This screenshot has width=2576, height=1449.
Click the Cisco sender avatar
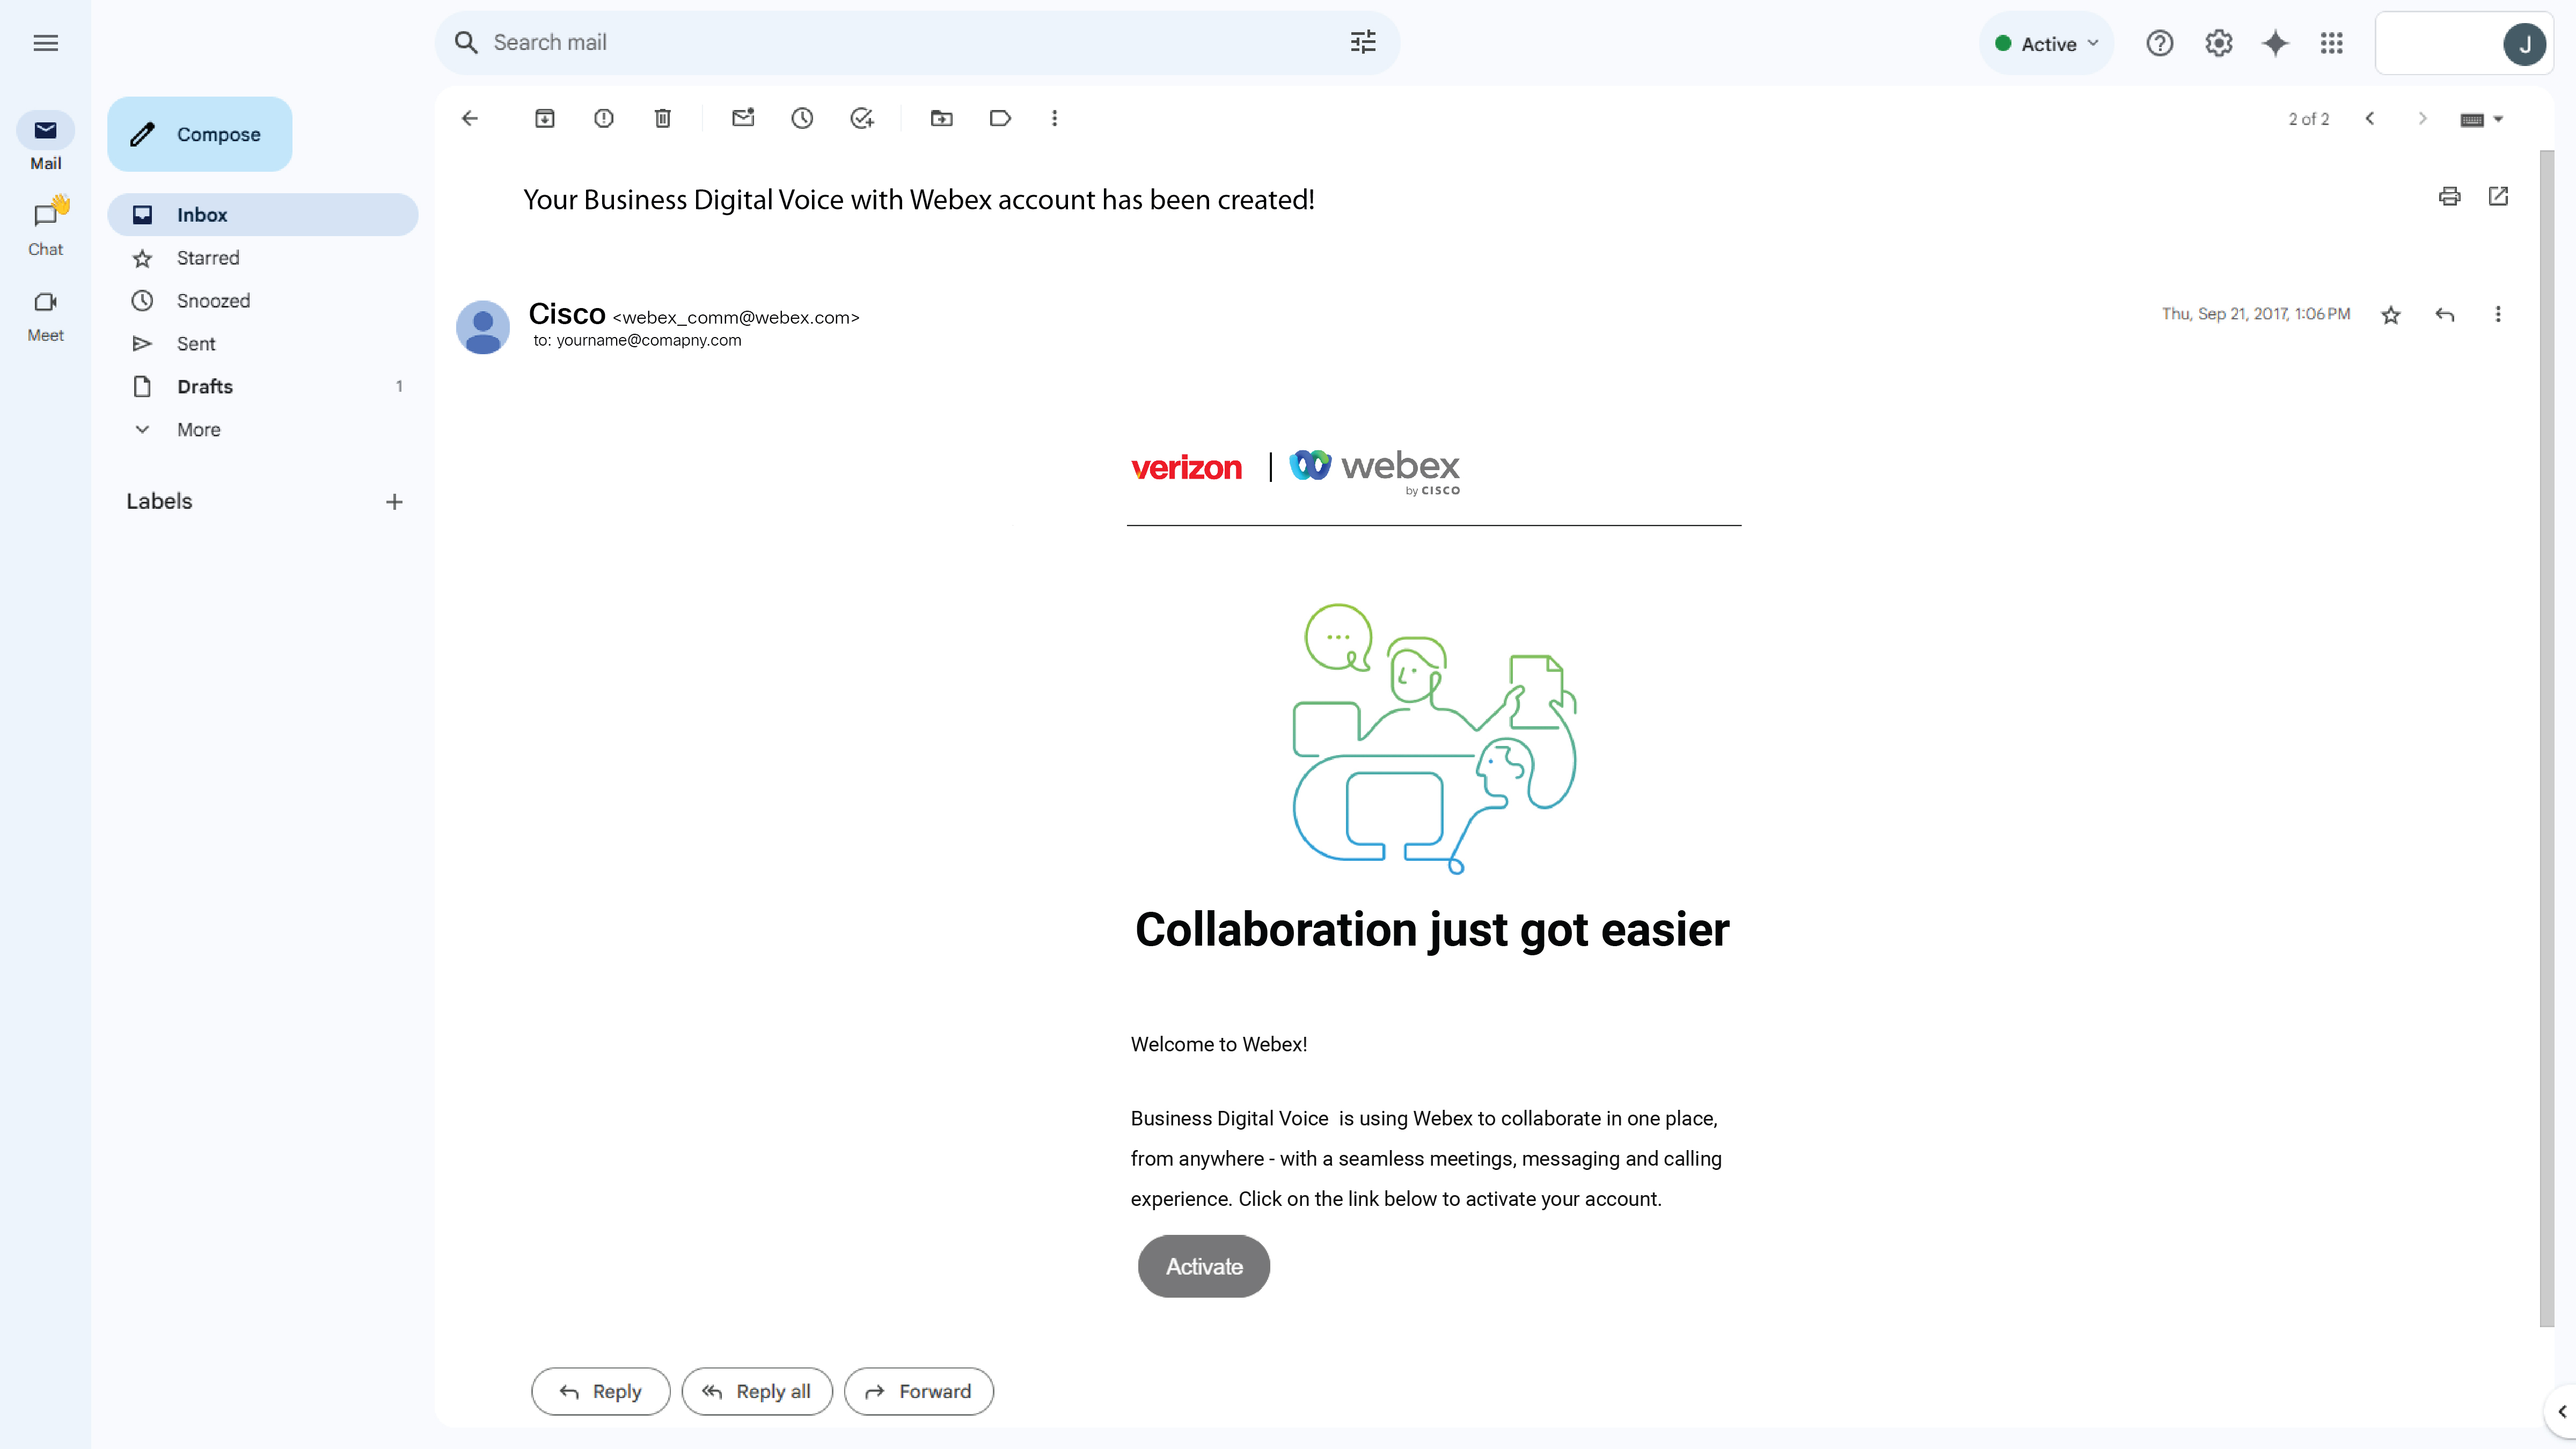(483, 327)
